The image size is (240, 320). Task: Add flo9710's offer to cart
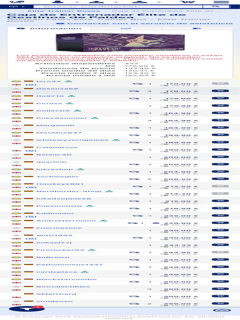(x=220, y=98)
